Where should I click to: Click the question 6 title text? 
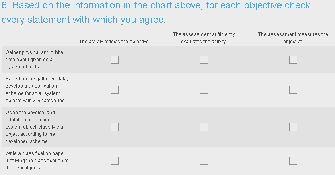click(156, 12)
